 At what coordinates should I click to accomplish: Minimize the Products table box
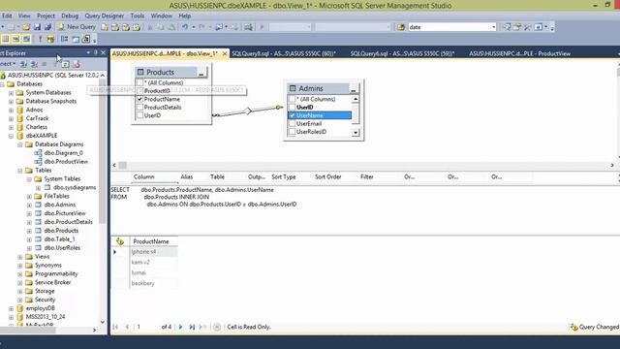201,73
